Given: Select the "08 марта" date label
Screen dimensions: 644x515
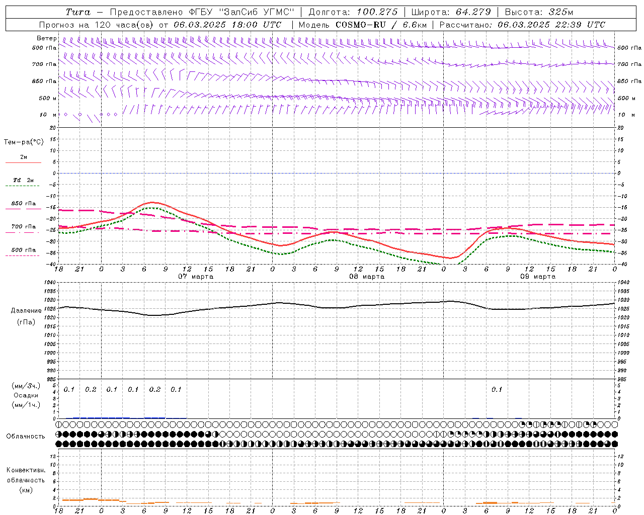Looking at the screenshot, I should click(367, 277).
